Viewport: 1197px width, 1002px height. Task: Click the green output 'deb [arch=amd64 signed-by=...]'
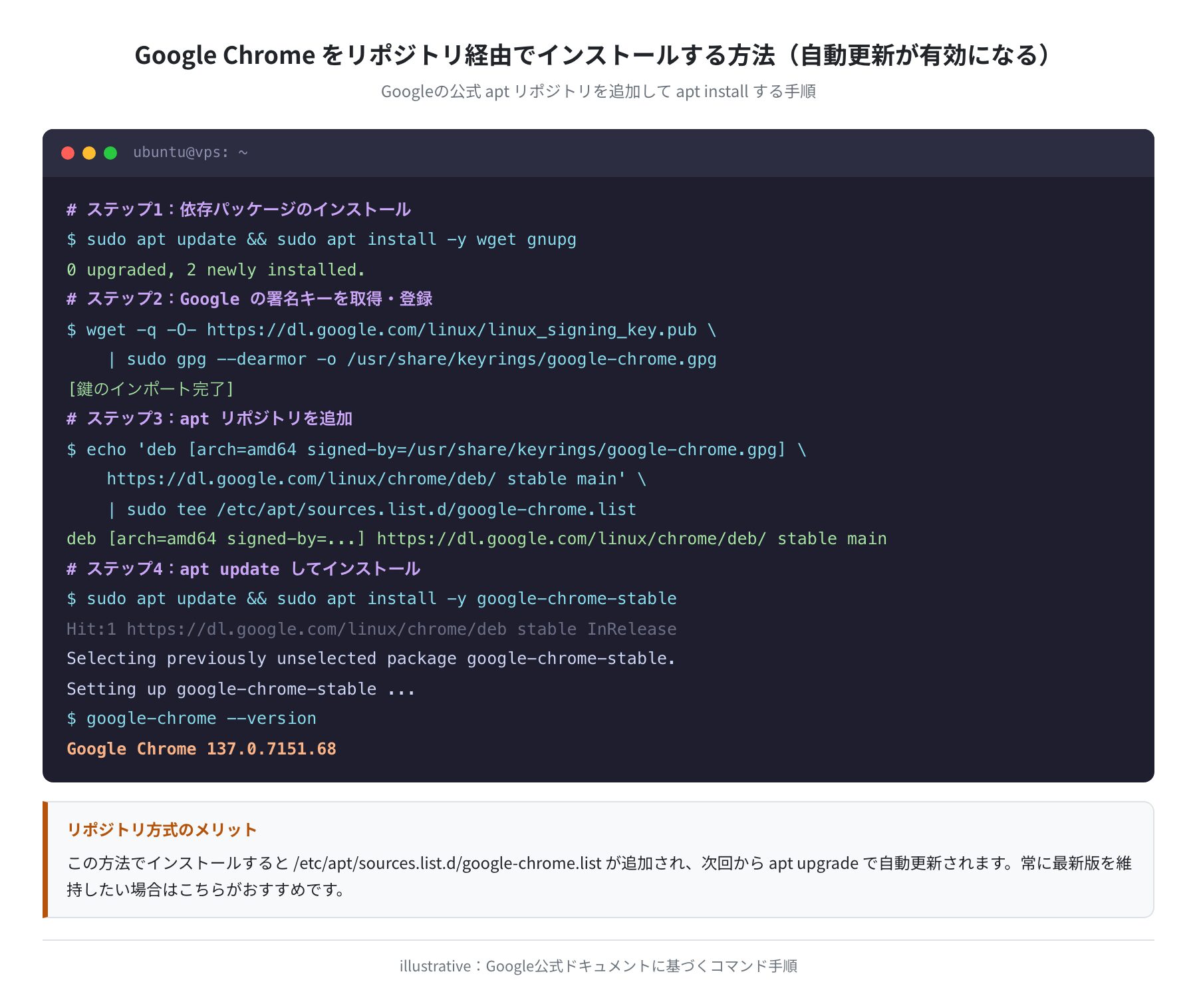(x=477, y=538)
